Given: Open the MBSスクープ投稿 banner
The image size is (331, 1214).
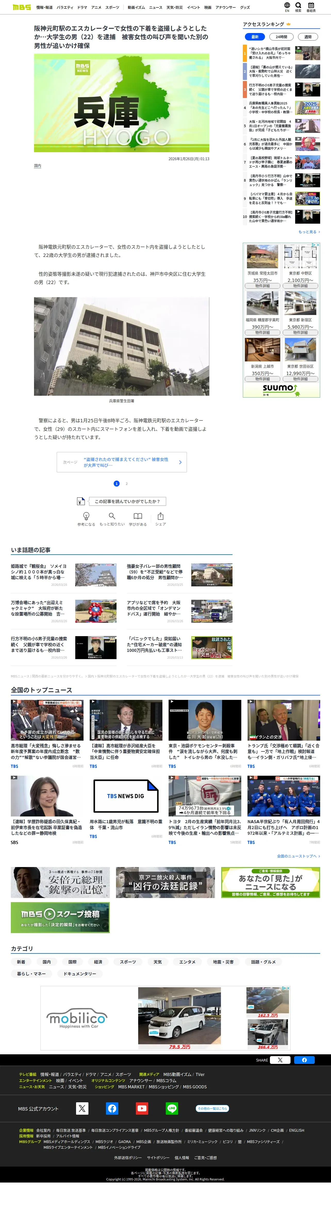Looking at the screenshot, I should click(60, 917).
